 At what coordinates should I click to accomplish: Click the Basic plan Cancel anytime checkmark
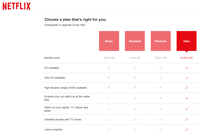(x=109, y=129)
